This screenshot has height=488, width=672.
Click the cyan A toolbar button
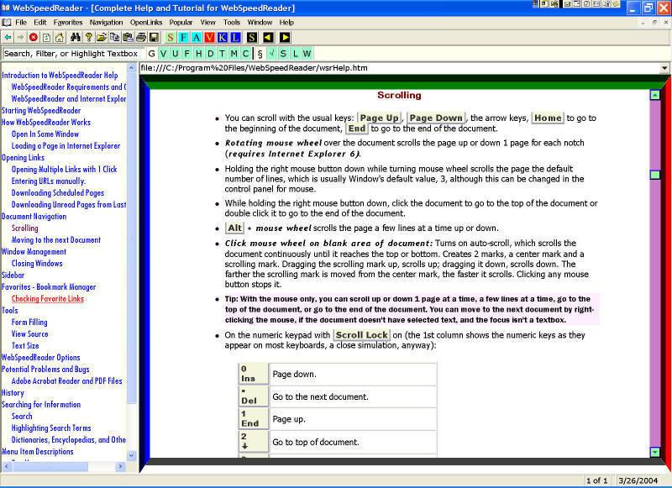point(197,38)
